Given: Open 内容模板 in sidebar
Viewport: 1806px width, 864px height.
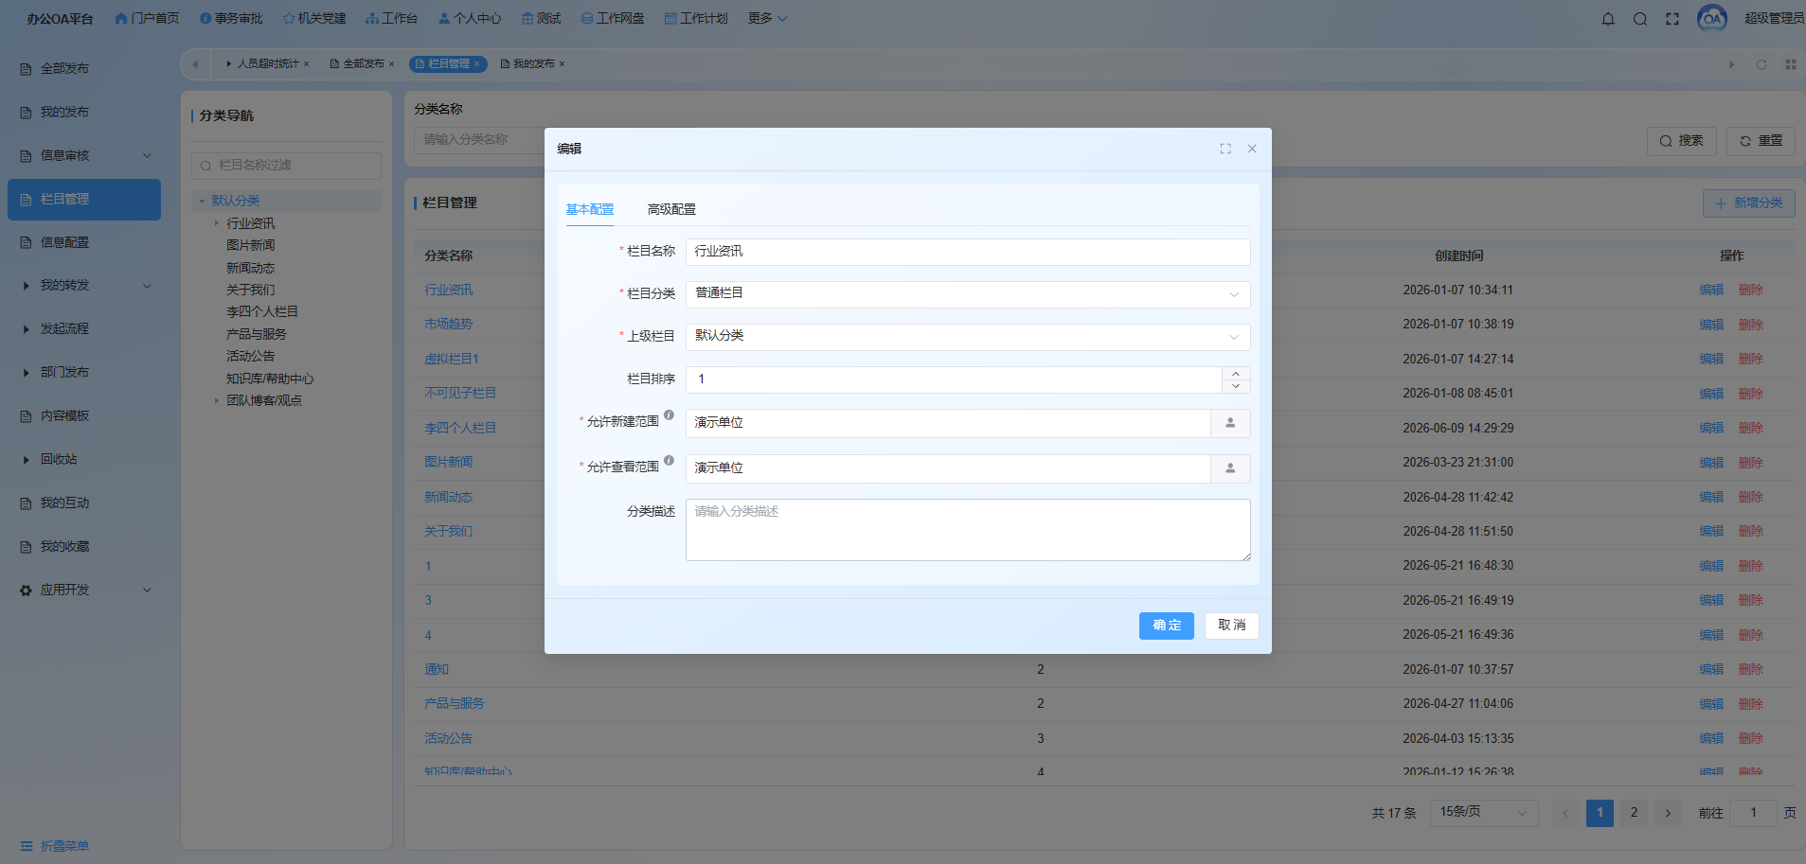Looking at the screenshot, I should tap(84, 416).
